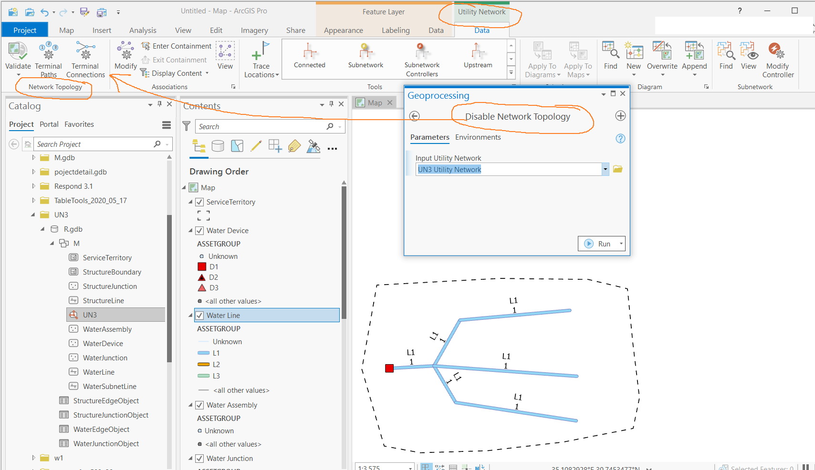This screenshot has height=470, width=815.
Task: Toggle Water Junction layer visibility
Action: [199, 459]
